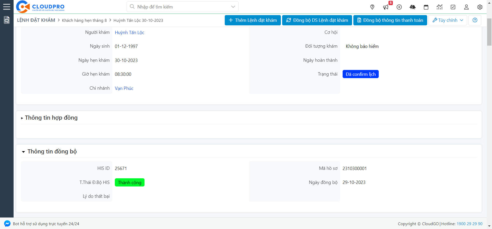Open the Tùy chỉnh dropdown

448,20
